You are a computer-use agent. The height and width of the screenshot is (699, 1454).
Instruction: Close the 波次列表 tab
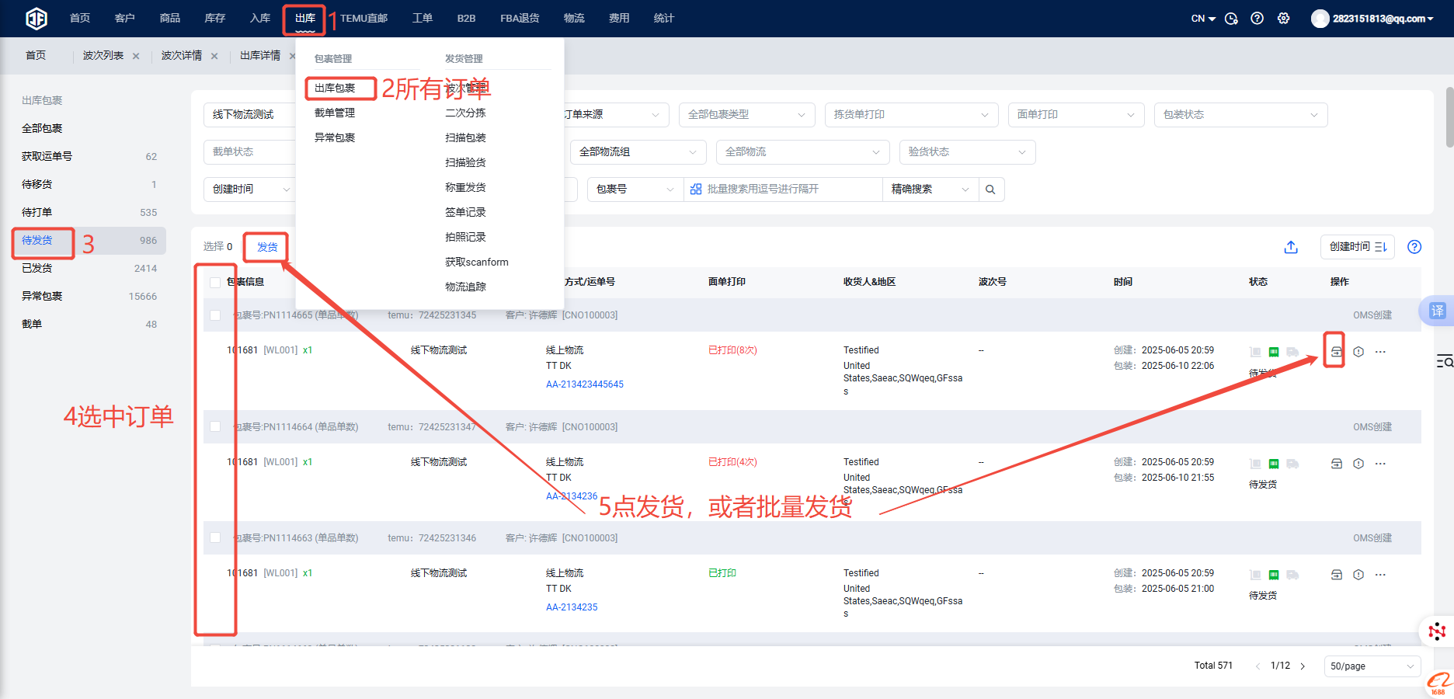pos(136,56)
